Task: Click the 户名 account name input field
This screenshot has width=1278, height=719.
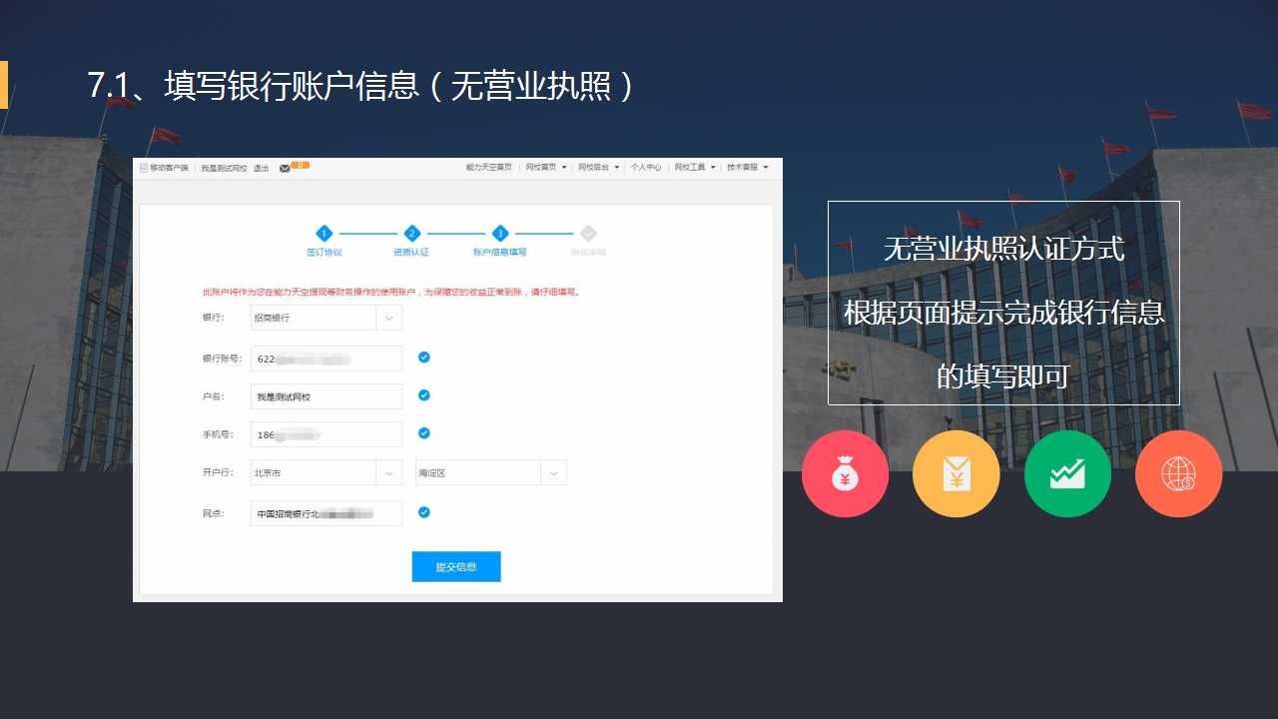Action: tap(326, 396)
